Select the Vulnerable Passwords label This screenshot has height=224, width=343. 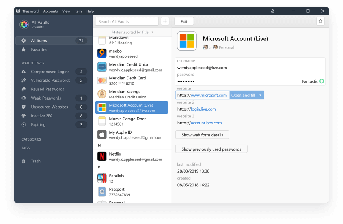(x=50, y=81)
